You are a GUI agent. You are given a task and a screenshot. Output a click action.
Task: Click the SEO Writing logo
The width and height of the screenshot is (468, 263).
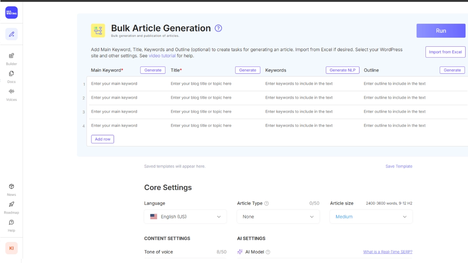pyautogui.click(x=11, y=12)
